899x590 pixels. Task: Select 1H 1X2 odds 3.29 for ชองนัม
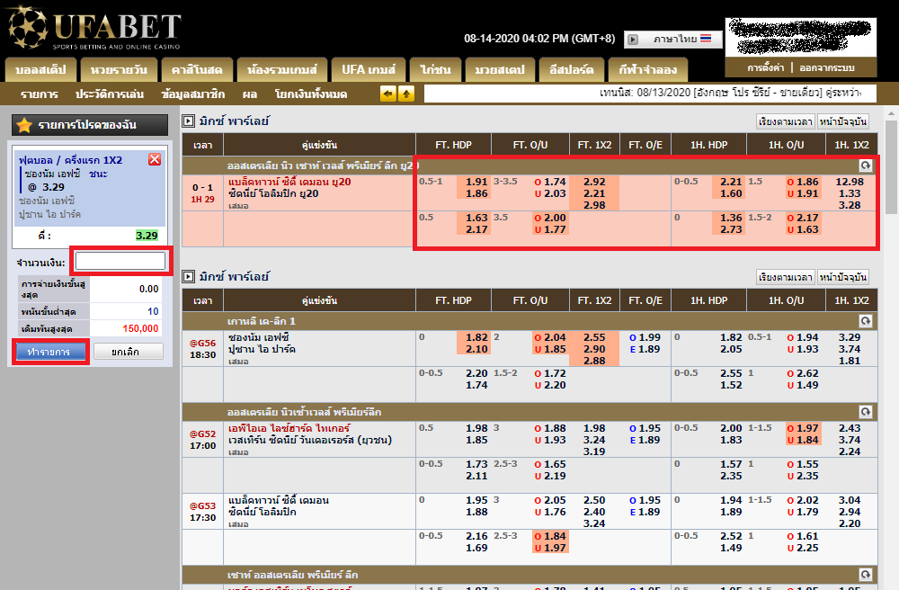pos(850,337)
